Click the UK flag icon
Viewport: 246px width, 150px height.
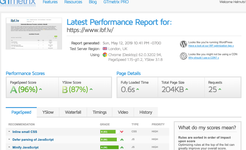(x=105, y=49)
